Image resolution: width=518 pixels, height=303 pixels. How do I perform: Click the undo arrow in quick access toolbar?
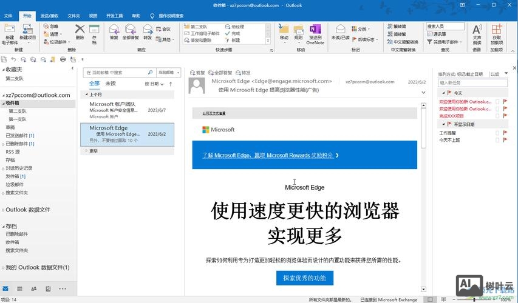[x=13, y=59]
